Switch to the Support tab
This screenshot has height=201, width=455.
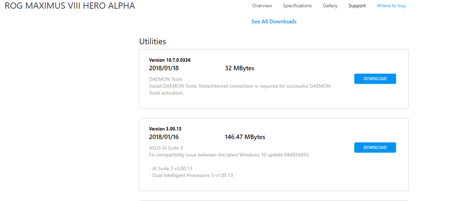[357, 6]
